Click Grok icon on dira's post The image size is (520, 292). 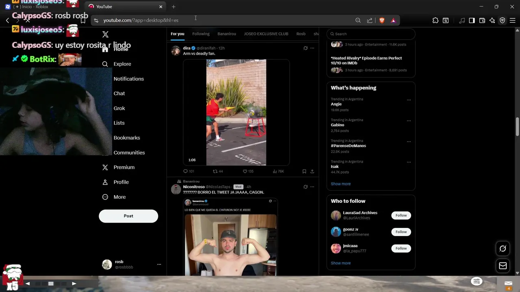305,48
